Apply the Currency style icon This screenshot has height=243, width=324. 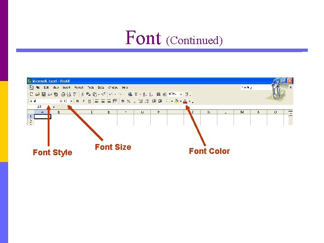pos(123,101)
